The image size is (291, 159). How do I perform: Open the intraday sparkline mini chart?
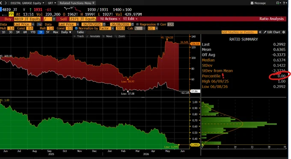pyautogui.click(x=73, y=9)
